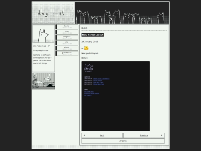
Task: Open the blog Archive link
Action: [123, 141]
